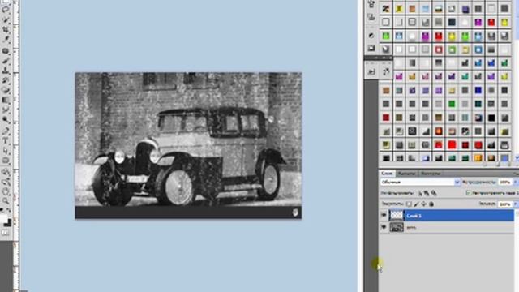Select the Quick Selection tool
The height and width of the screenshot is (292, 519).
click(x=6, y=19)
